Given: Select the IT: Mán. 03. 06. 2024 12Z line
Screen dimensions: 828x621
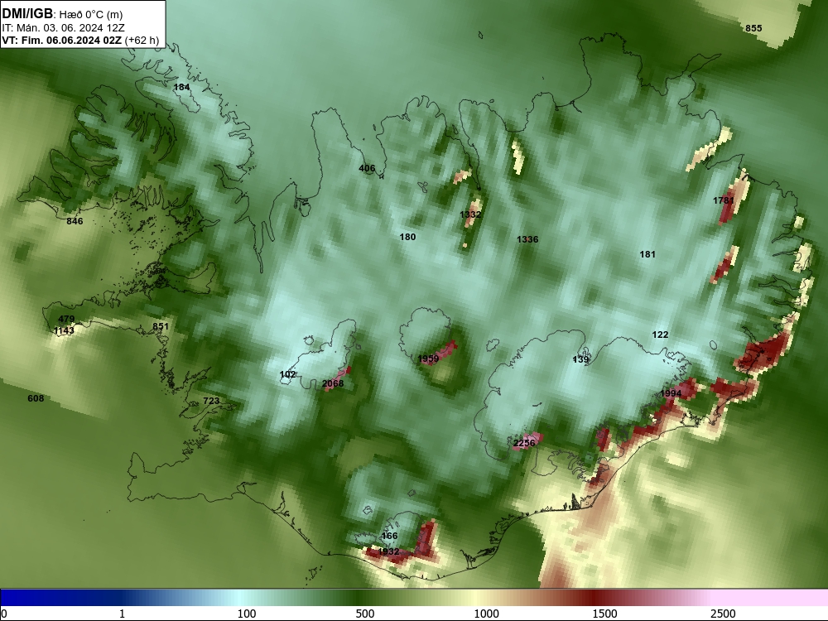Looking at the screenshot, I should coord(64,28).
